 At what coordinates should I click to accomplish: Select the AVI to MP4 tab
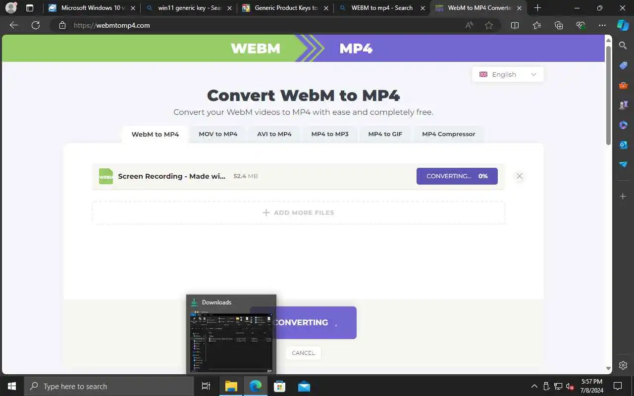274,134
